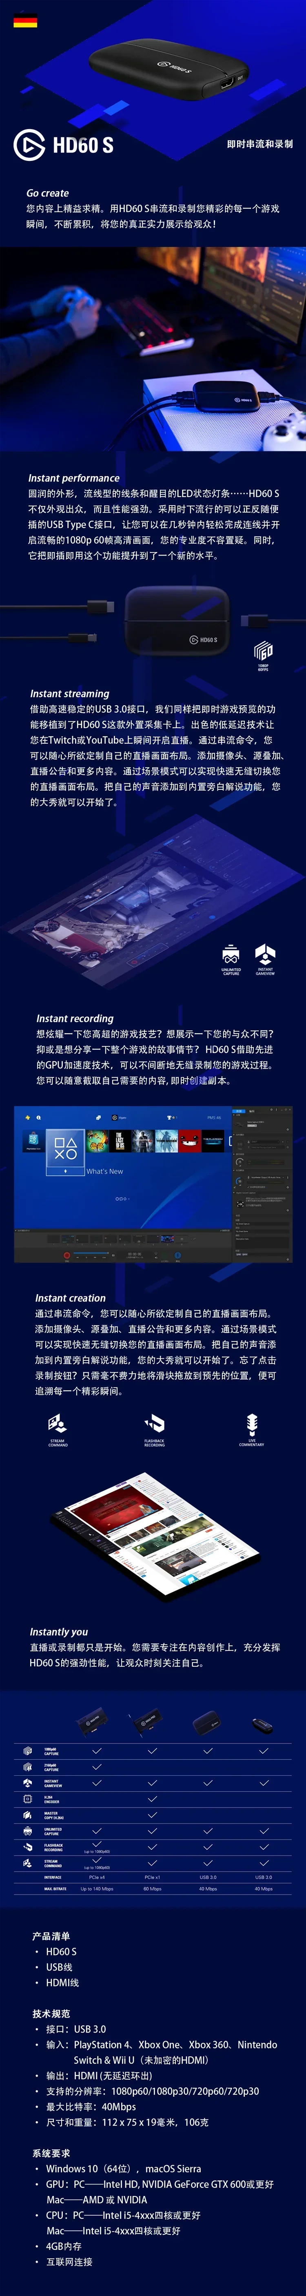Click the Elgato logo beside HD60 S
Image resolution: width=306 pixels, height=2296 pixels.
(x=29, y=145)
